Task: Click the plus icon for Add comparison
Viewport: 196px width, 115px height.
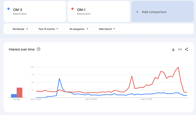Action: (x=137, y=12)
